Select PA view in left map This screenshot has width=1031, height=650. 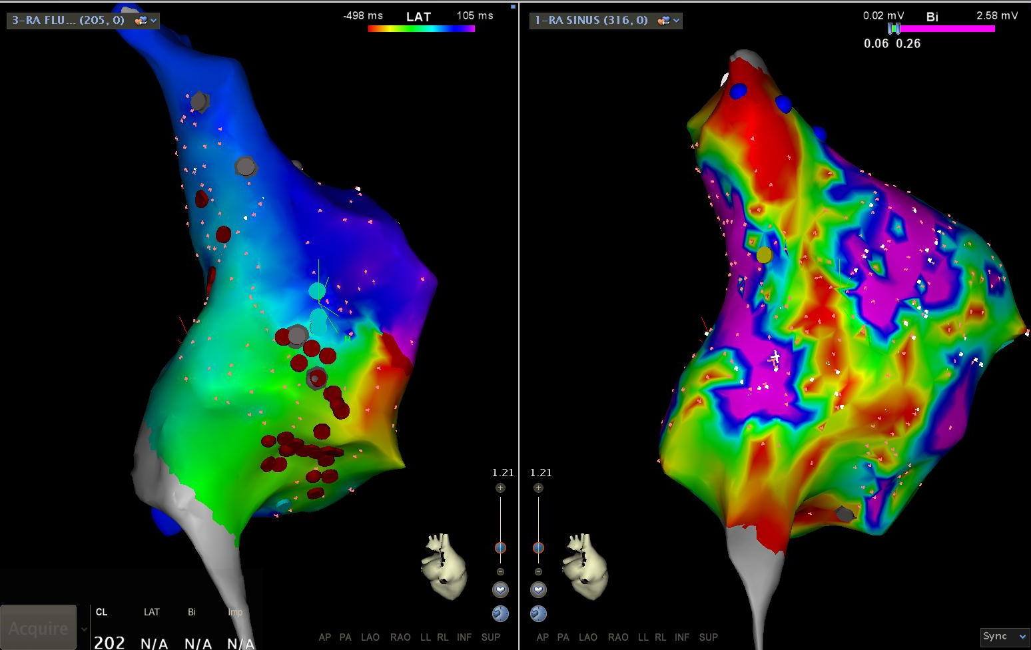[345, 637]
